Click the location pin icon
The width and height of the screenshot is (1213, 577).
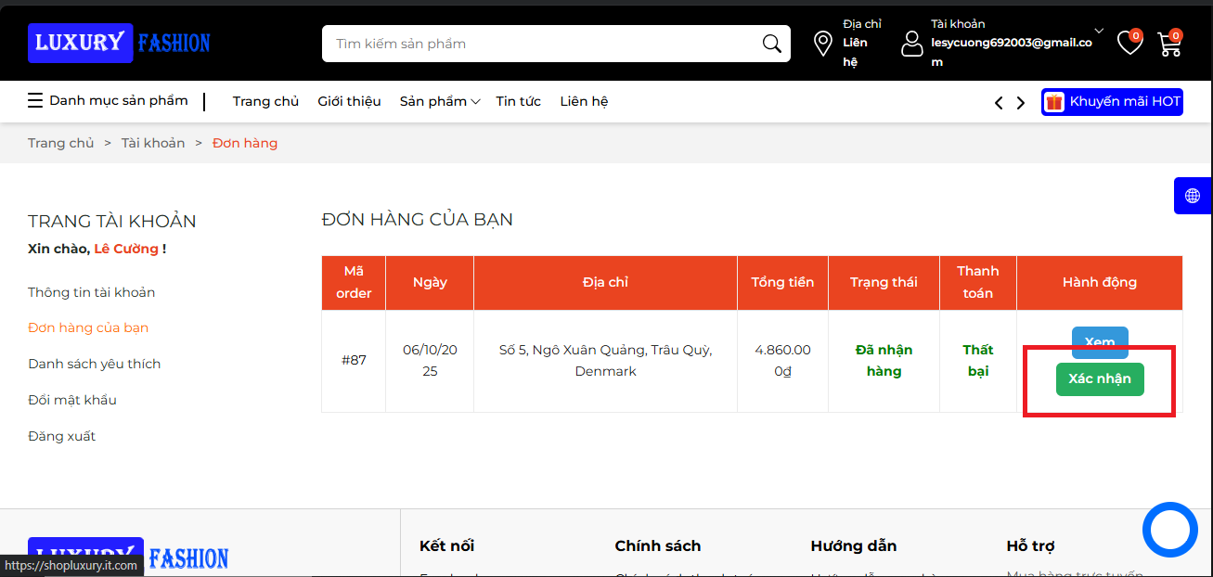pos(822,44)
